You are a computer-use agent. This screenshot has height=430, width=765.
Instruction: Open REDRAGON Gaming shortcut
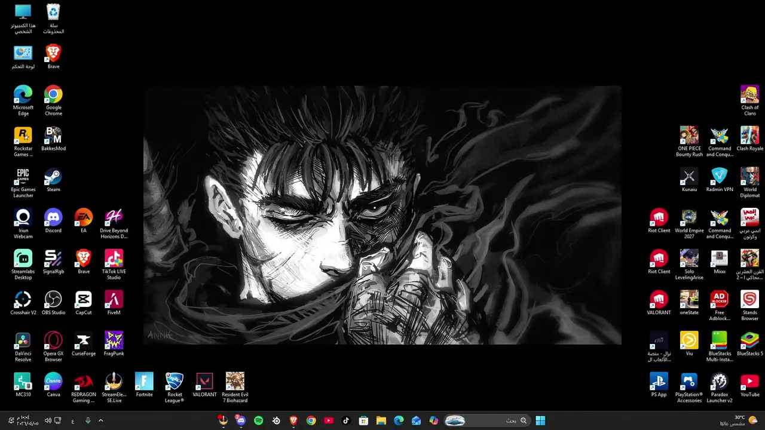click(84, 388)
